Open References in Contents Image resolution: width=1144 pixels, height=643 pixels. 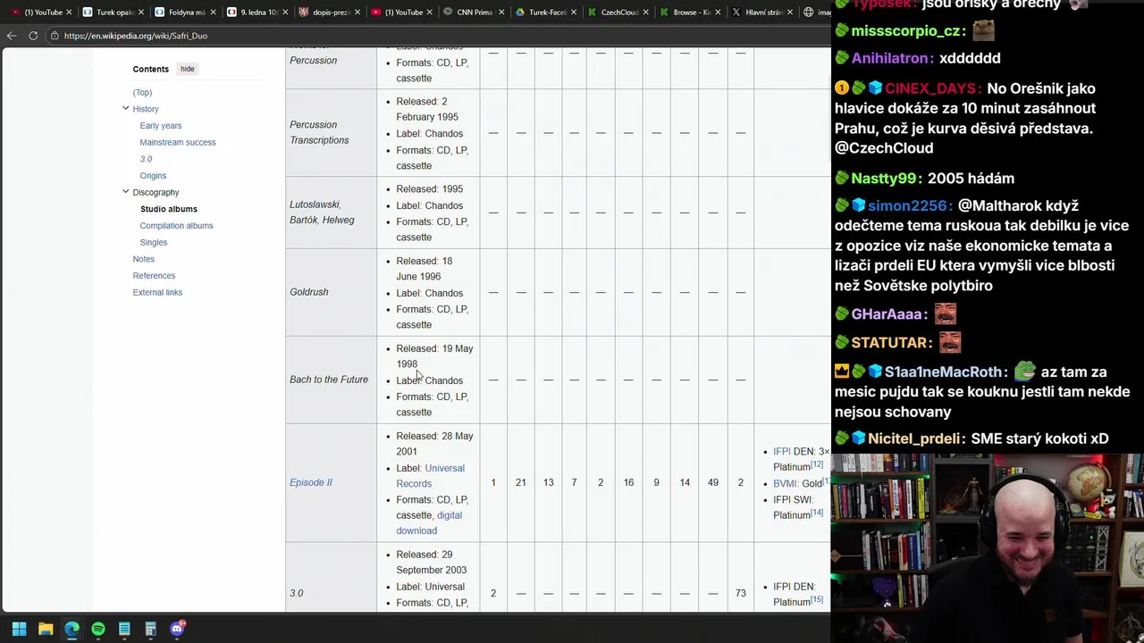tap(154, 276)
